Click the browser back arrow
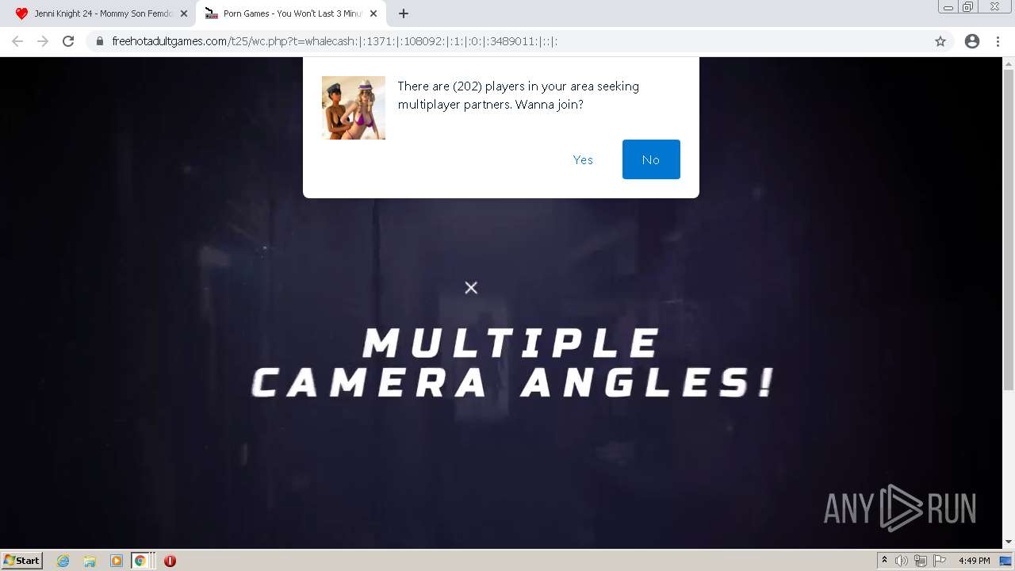1015x571 pixels. pyautogui.click(x=17, y=41)
